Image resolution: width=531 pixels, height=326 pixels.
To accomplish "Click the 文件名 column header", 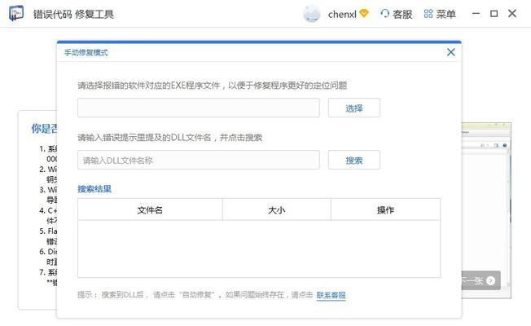I will [150, 209].
